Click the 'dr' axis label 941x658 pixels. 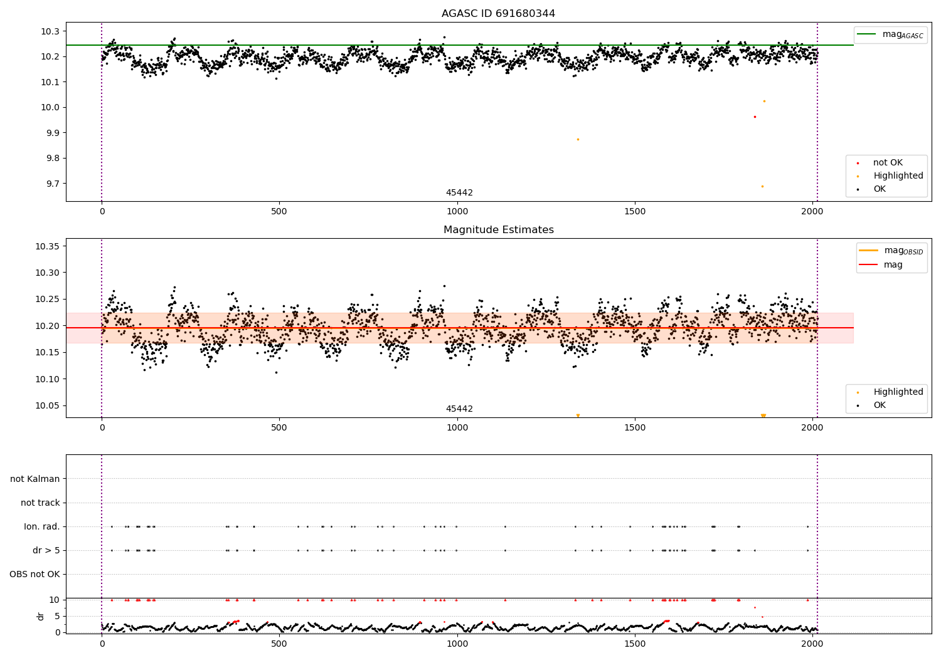[41, 616]
